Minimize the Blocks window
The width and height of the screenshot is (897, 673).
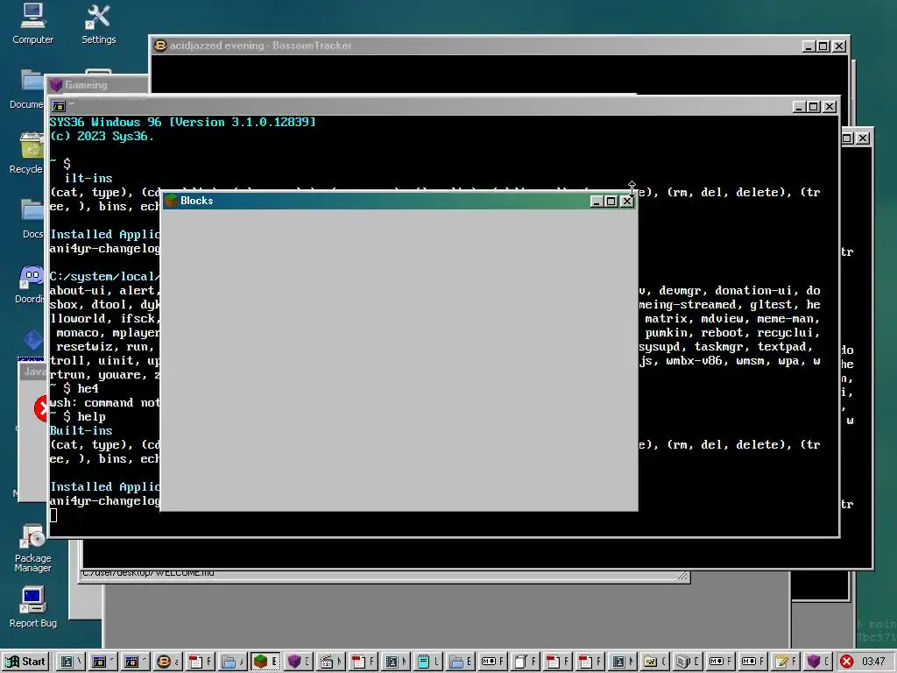coord(596,201)
